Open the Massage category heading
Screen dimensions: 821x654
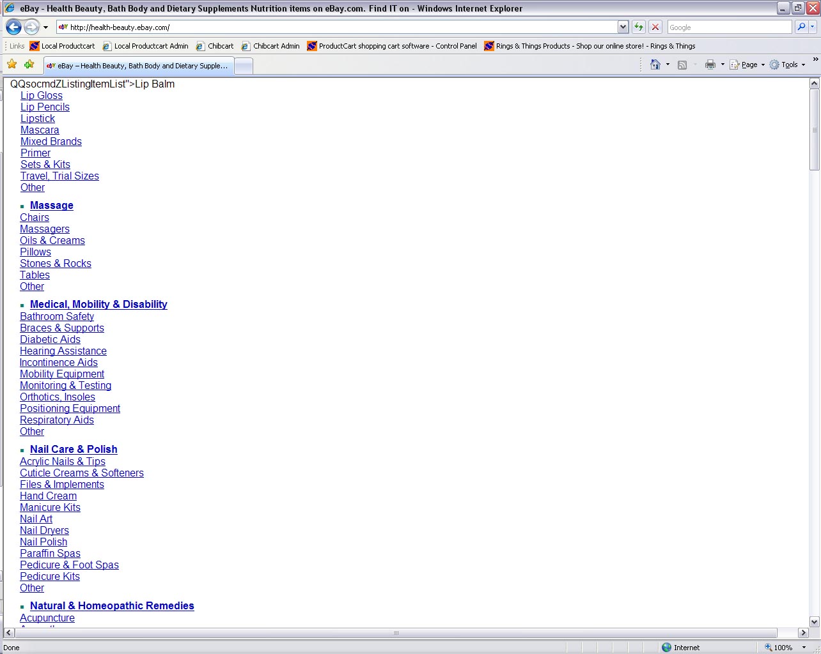52,206
